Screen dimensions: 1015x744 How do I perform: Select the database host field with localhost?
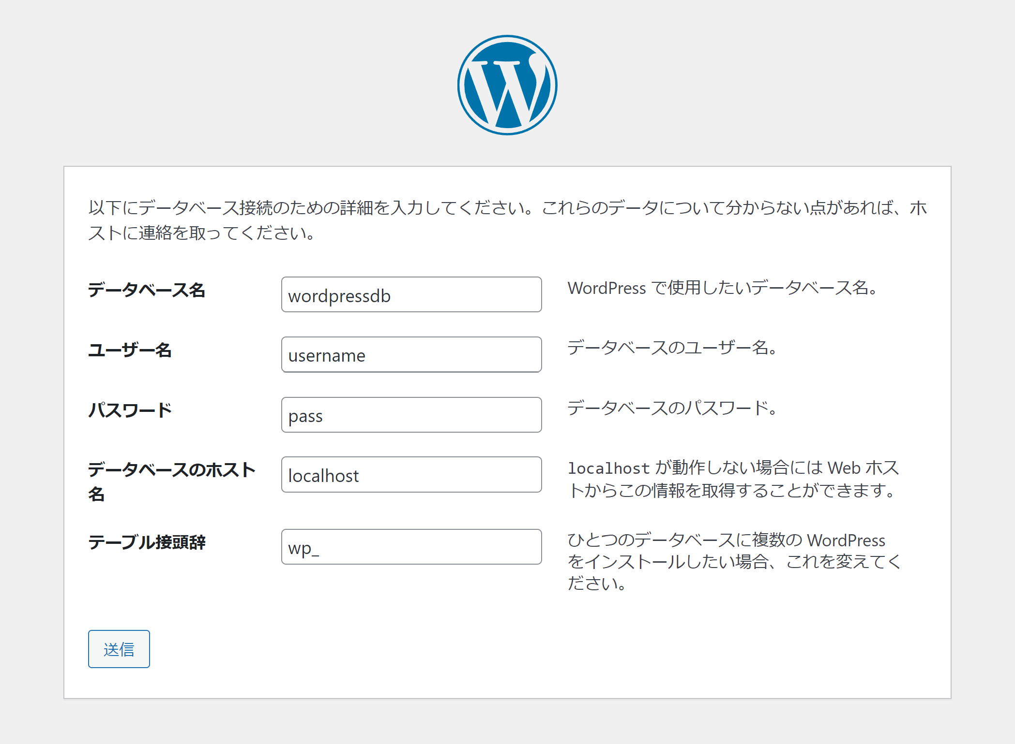(x=411, y=475)
